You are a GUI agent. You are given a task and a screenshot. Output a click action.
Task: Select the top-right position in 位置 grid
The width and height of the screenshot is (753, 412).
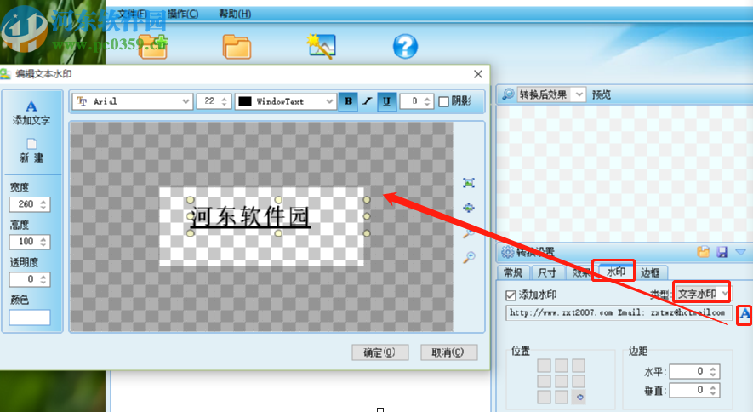click(579, 365)
